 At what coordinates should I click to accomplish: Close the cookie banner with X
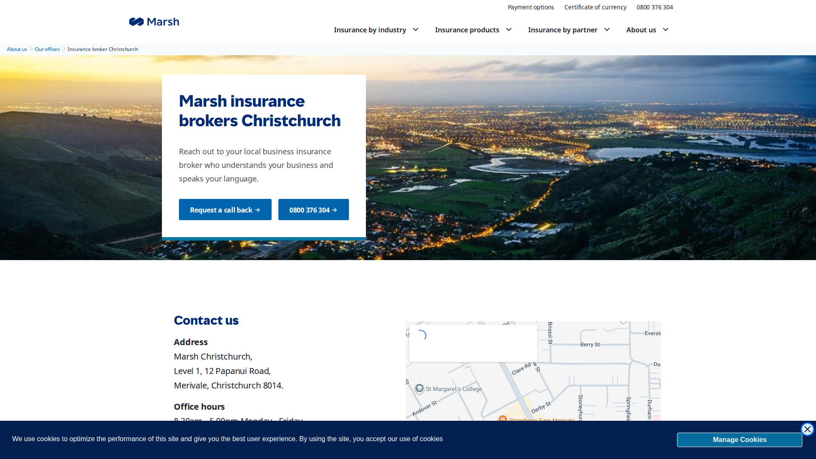pos(807,429)
